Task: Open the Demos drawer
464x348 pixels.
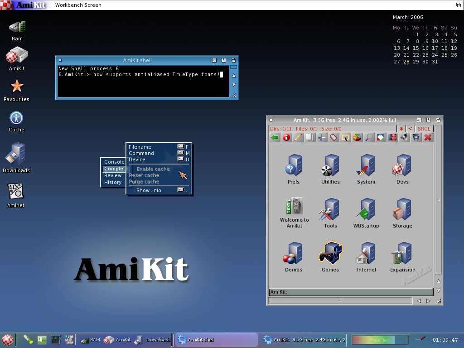Action: (x=294, y=257)
